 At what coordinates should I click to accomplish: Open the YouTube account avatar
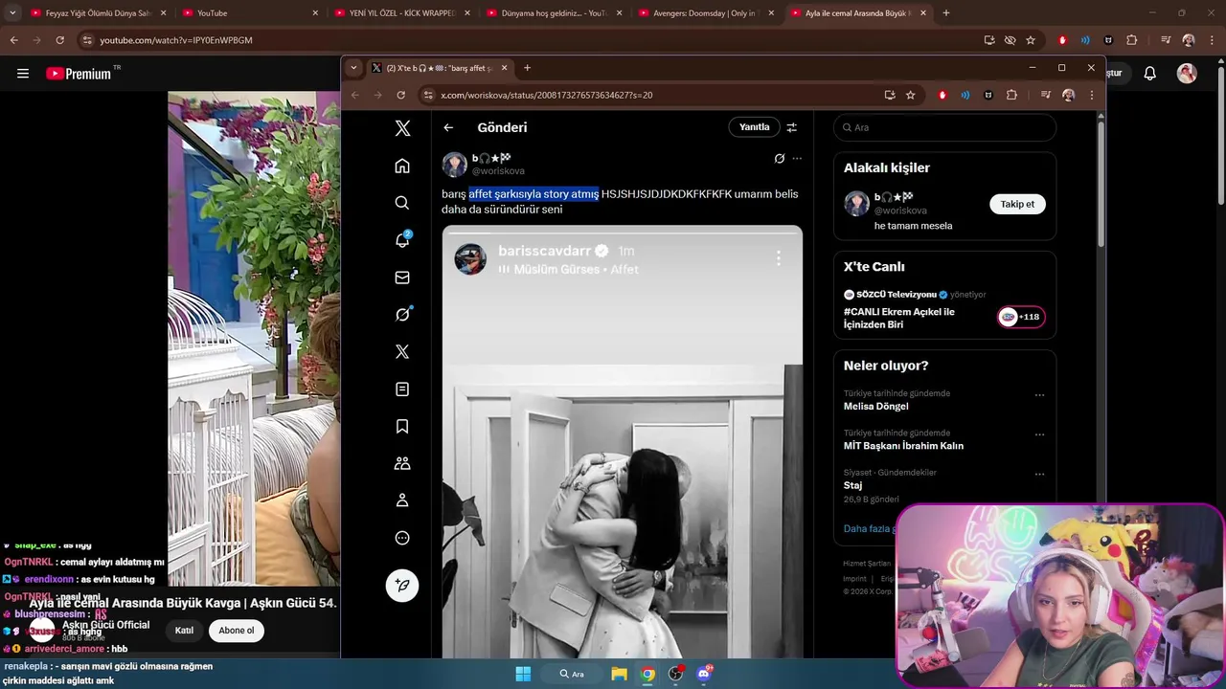(1187, 74)
